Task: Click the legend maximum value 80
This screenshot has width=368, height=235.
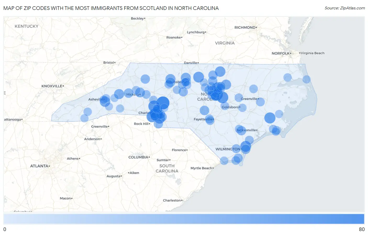Action: pyautogui.click(x=362, y=229)
